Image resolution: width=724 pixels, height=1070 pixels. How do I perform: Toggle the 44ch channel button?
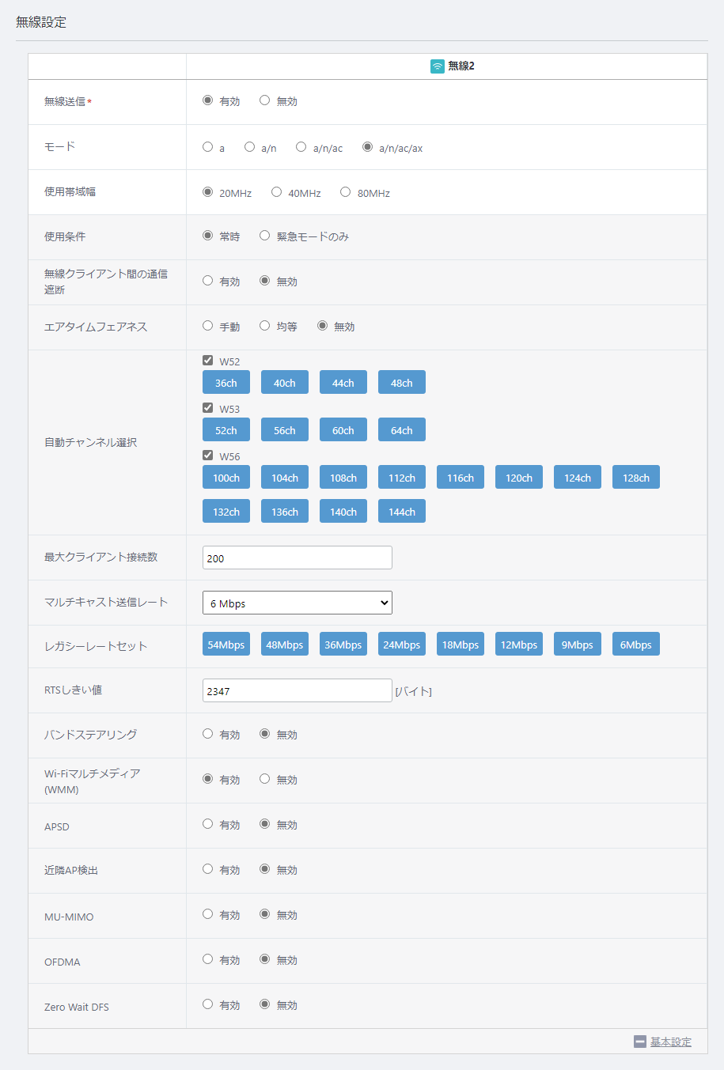pyautogui.click(x=343, y=383)
